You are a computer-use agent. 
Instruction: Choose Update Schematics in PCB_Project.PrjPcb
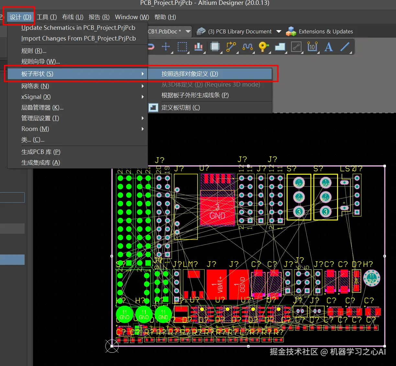pos(78,28)
